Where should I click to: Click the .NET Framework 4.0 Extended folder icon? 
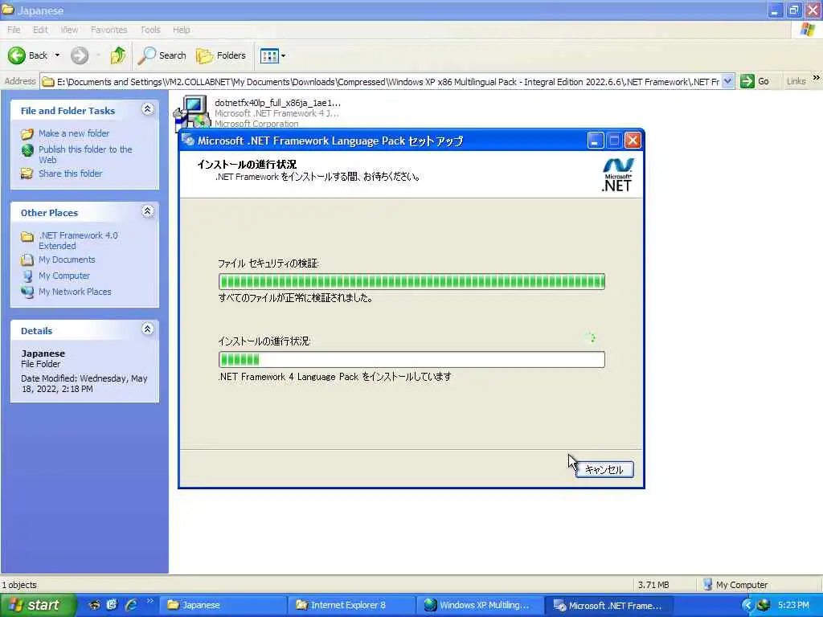[x=27, y=237]
